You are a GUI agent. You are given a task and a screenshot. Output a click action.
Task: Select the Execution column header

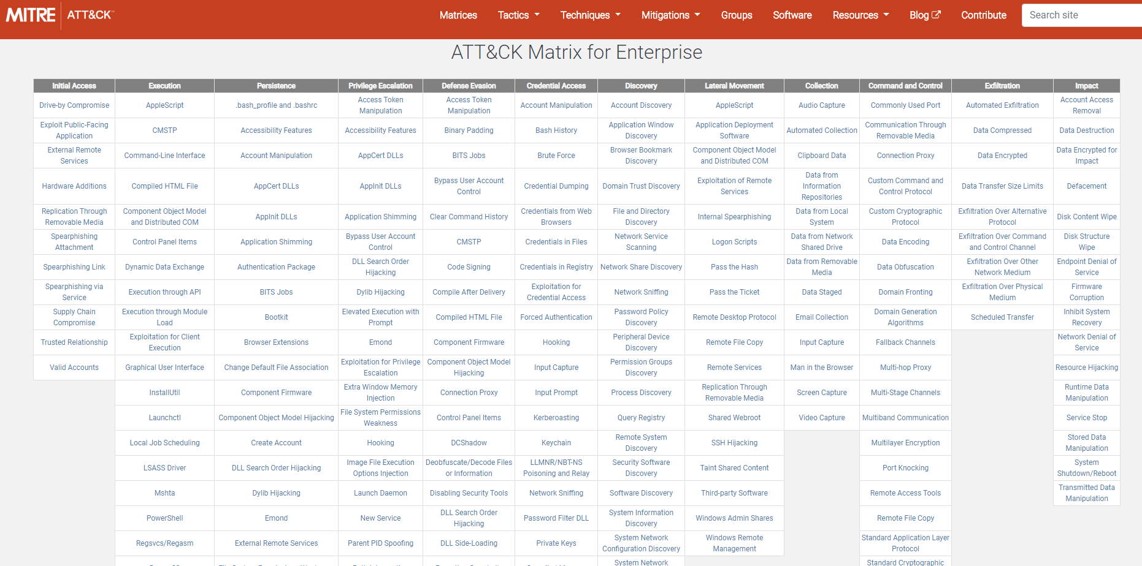pos(164,86)
